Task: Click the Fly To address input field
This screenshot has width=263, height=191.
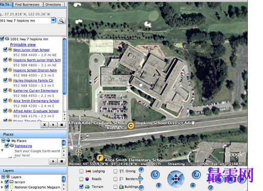Action: pyautogui.click(x=25, y=21)
